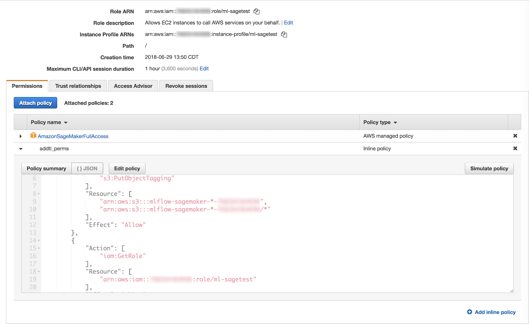Copy the Role ARN to clipboard
Screen dimensions: 529x324
[x=257, y=12]
